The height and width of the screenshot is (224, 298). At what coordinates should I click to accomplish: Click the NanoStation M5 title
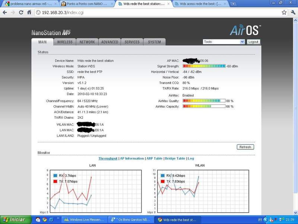point(51,32)
